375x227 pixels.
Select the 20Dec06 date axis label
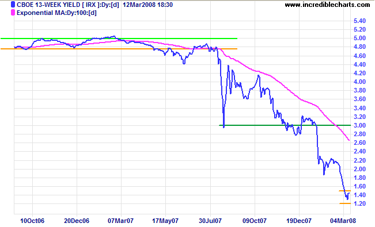[77, 221]
